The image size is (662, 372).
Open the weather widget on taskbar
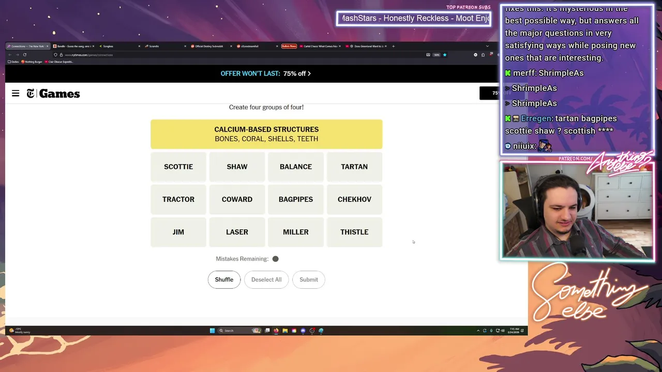(20, 331)
